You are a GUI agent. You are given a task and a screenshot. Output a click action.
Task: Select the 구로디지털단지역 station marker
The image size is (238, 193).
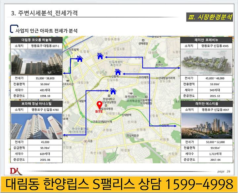(92, 122)
